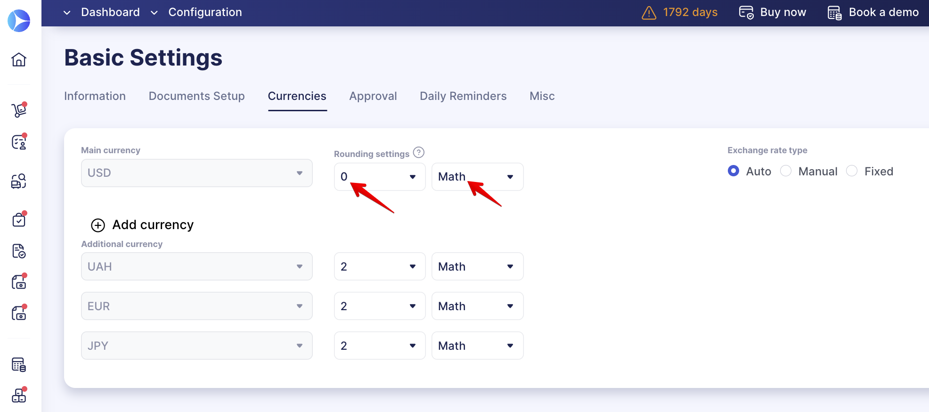Open the Daily Reminders tab

click(x=463, y=96)
